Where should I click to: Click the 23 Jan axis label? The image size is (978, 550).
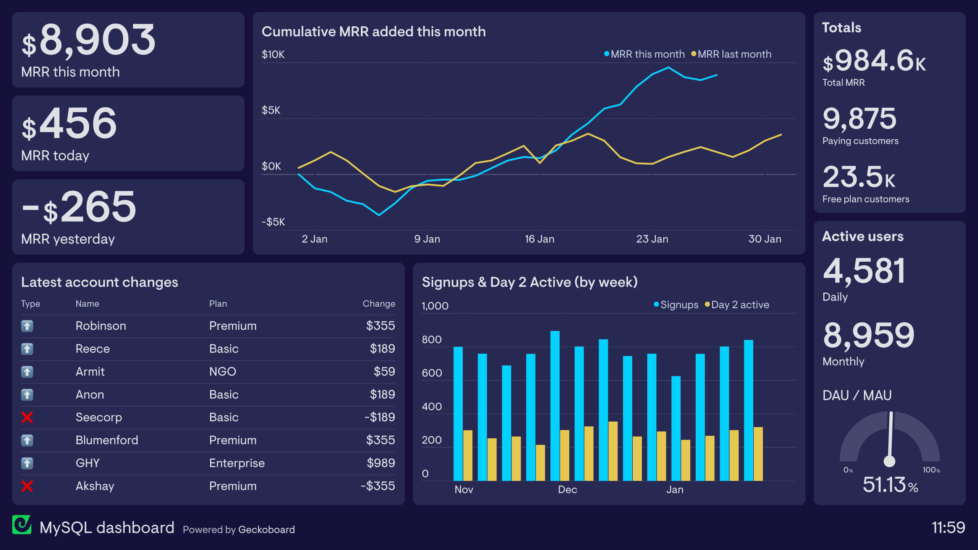tap(652, 239)
